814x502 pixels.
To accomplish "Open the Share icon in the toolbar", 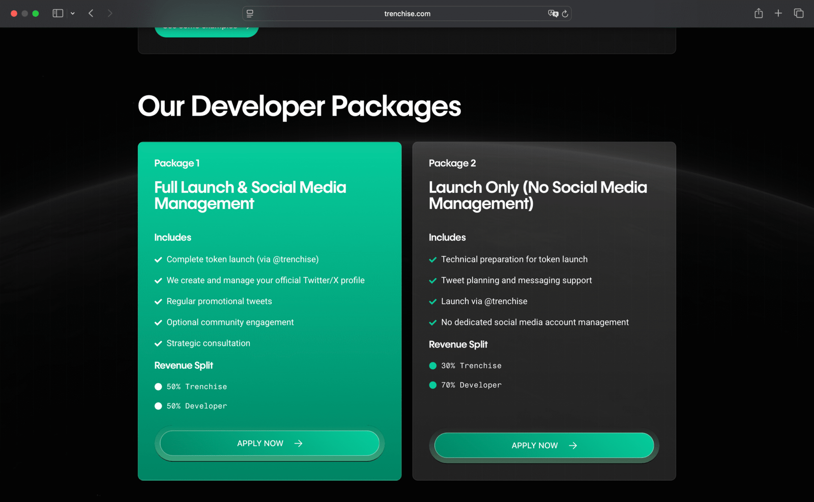I will coord(759,13).
